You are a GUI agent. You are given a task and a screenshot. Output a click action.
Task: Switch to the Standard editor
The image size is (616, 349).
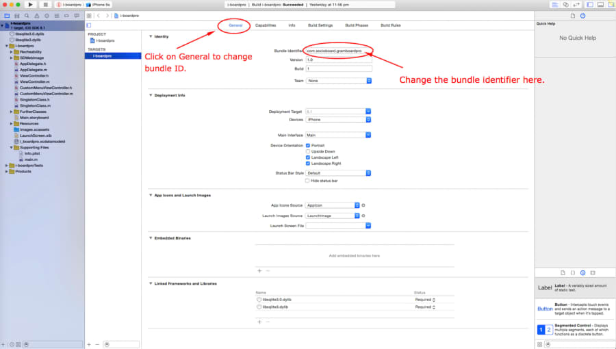click(x=555, y=5)
